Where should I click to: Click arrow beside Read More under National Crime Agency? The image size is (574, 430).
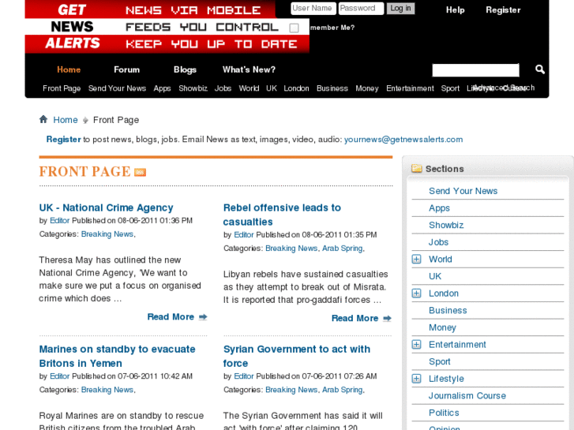point(203,317)
